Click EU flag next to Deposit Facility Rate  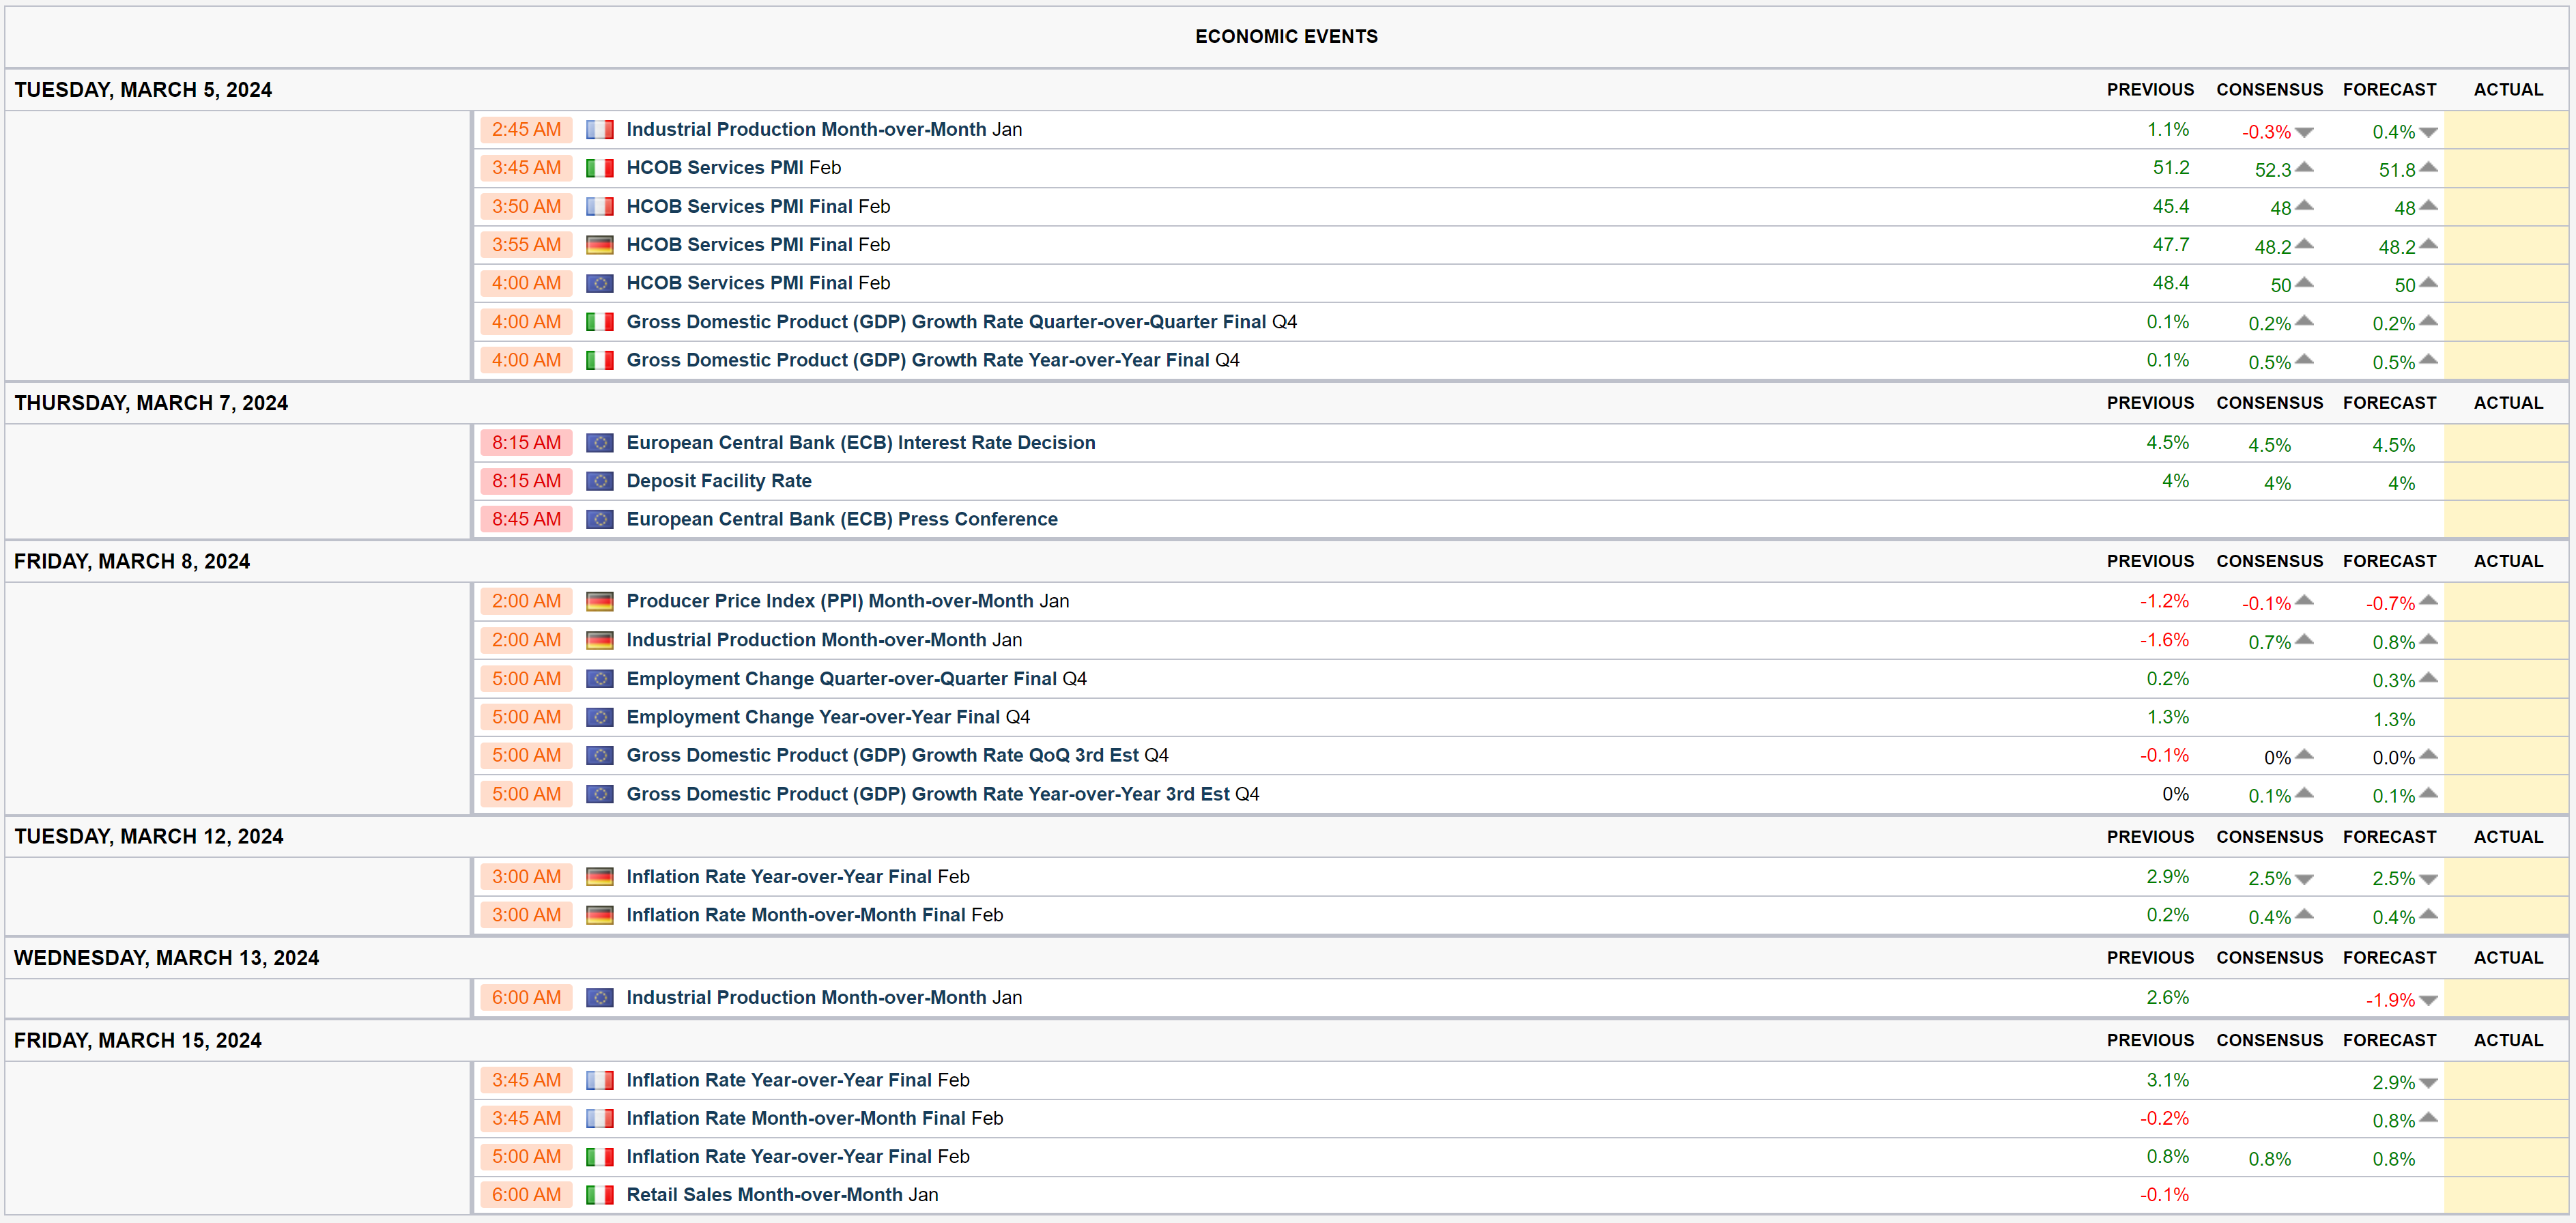(599, 481)
